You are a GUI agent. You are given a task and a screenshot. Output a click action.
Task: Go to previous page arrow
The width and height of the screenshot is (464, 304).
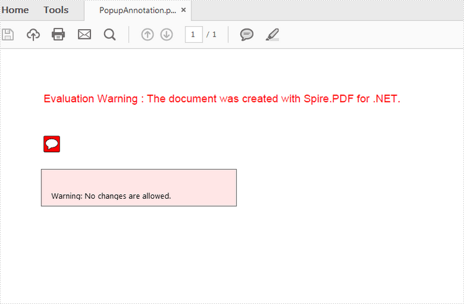coord(147,35)
